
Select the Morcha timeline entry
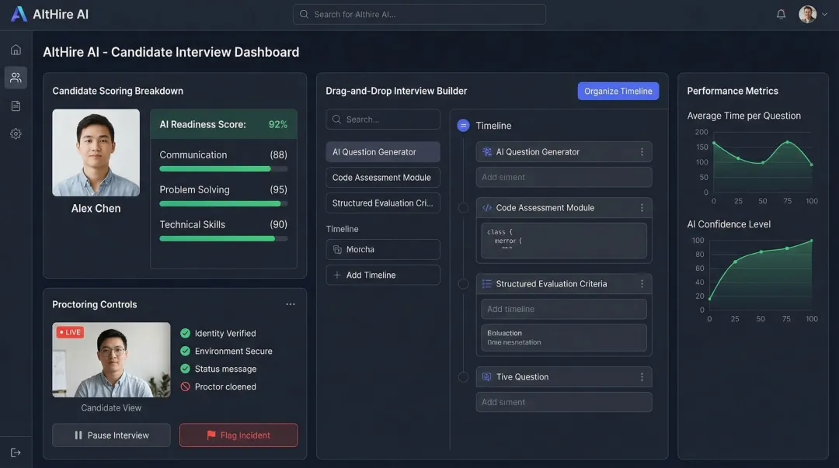pyautogui.click(x=382, y=249)
